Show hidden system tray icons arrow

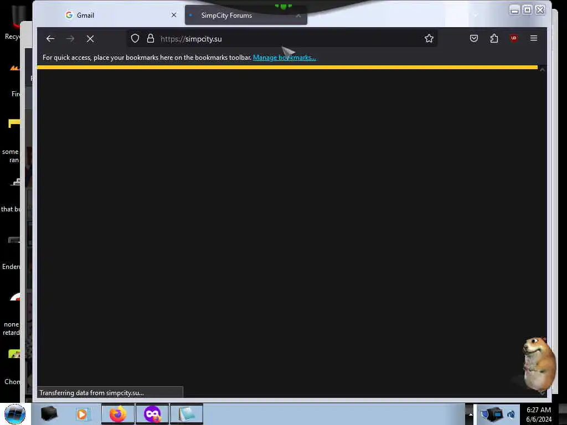[x=471, y=414]
